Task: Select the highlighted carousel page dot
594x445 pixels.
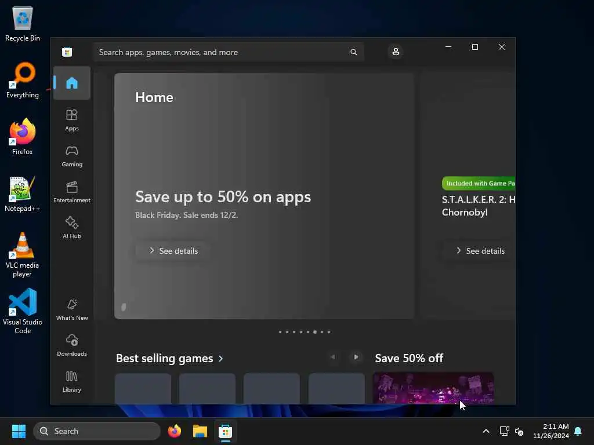Action: (315, 332)
